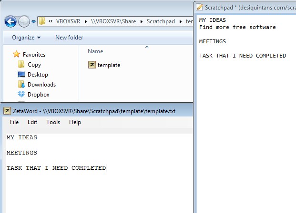The image size is (296, 213).
Task: Click the New folder button
Action: [69, 38]
